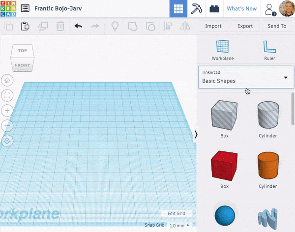Click the Send To button
295x232 pixels.
277,26
